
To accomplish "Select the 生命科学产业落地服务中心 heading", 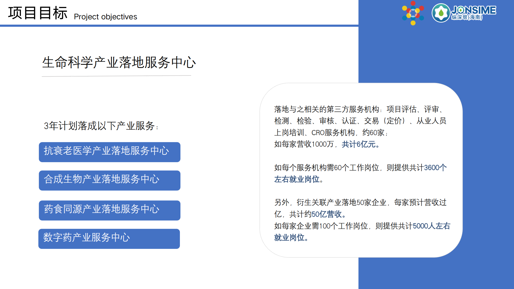I will pyautogui.click(x=119, y=62).
